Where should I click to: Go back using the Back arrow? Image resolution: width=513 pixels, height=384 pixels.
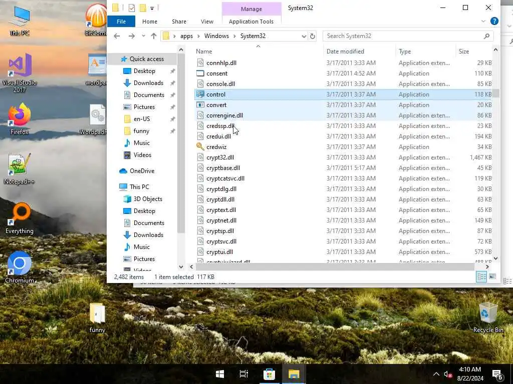[117, 36]
